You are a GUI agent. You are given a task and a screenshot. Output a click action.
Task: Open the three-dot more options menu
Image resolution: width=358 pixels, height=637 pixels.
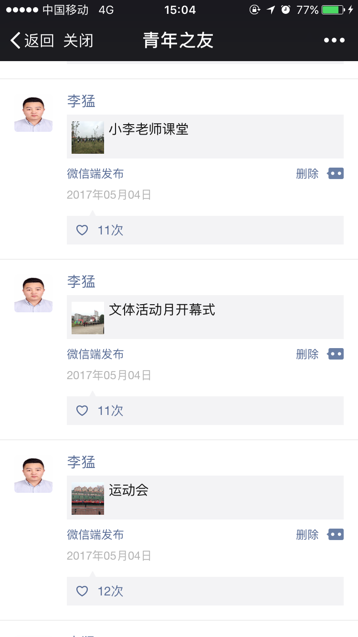click(x=334, y=41)
